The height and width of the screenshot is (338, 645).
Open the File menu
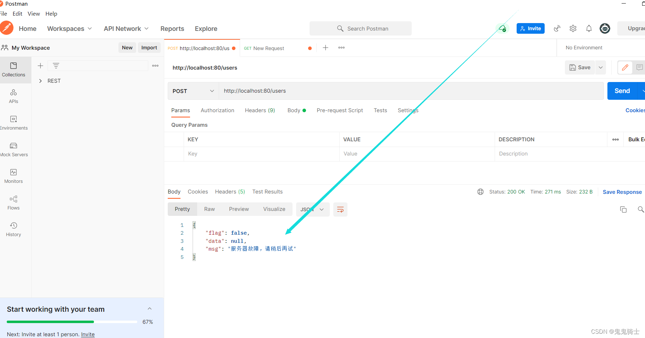(x=3, y=13)
